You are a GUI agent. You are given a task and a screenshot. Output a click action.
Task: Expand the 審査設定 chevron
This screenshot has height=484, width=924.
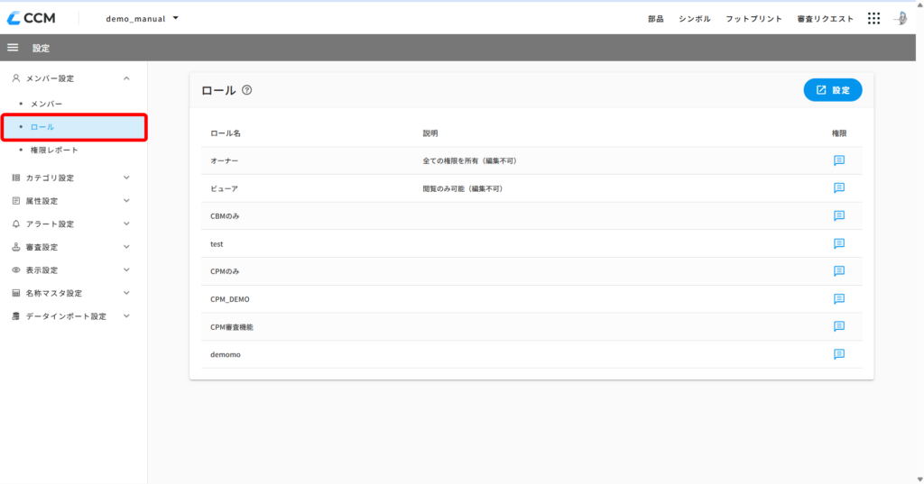click(x=126, y=247)
